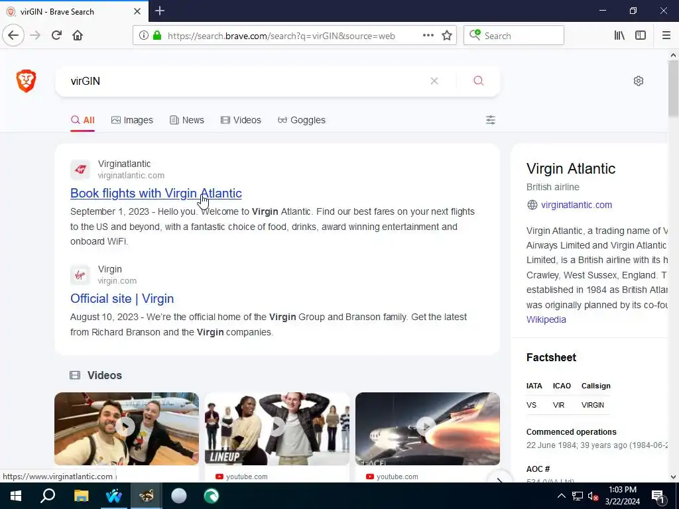The height and width of the screenshot is (509, 679).
Task: Open Windows taskbar search
Action: click(x=48, y=496)
